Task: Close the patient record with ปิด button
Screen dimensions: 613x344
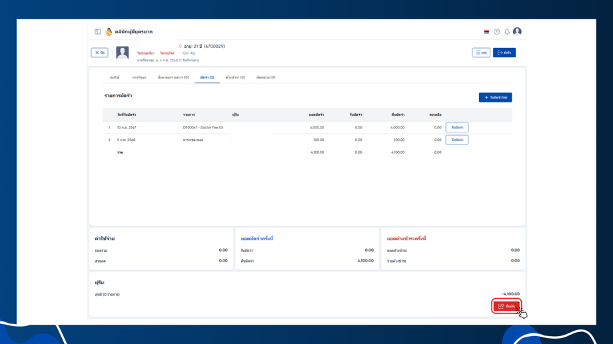Action: (100, 53)
